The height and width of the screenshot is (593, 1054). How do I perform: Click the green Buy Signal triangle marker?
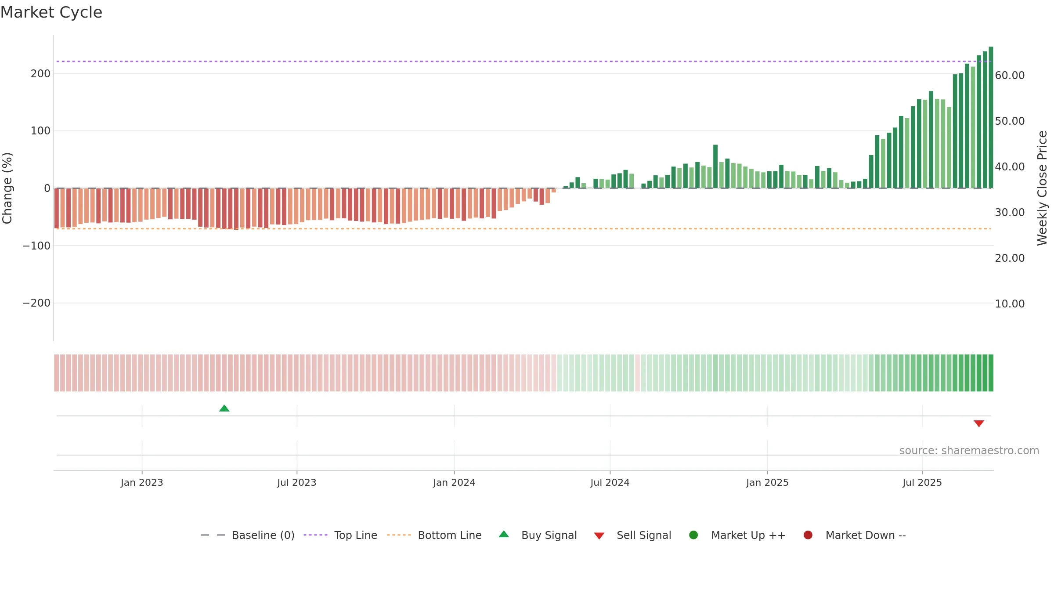pos(224,409)
